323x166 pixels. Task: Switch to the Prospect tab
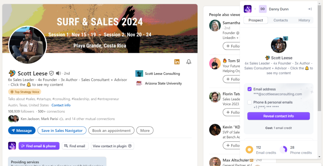(255, 20)
